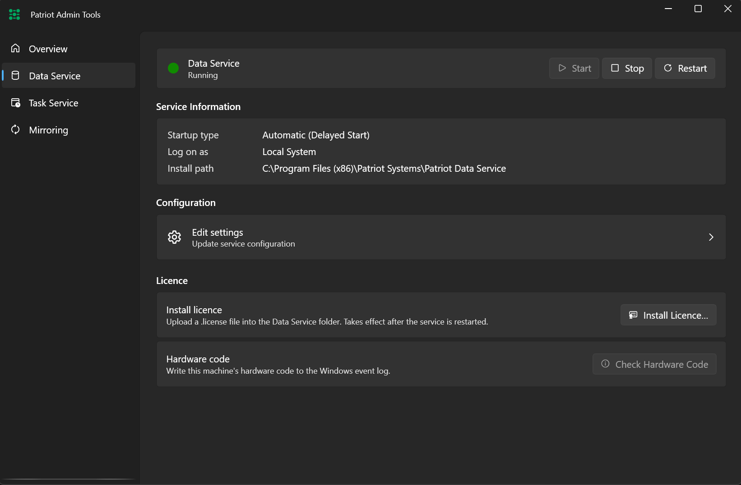Click the disabled Start service button
Image resolution: width=741 pixels, height=485 pixels.
[574, 68]
